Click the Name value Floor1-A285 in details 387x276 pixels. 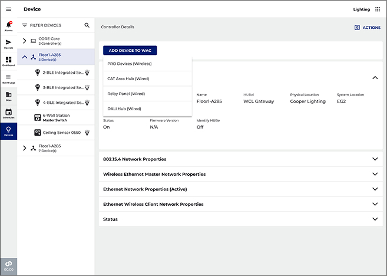pyautogui.click(x=209, y=101)
